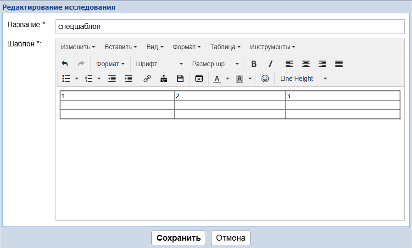Click the insert variable icon
This screenshot has height=248, width=412.
point(199,79)
